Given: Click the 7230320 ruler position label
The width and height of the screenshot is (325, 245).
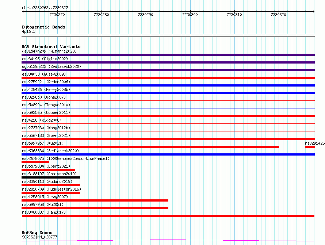Looking at the screenshot, I should [278, 15].
